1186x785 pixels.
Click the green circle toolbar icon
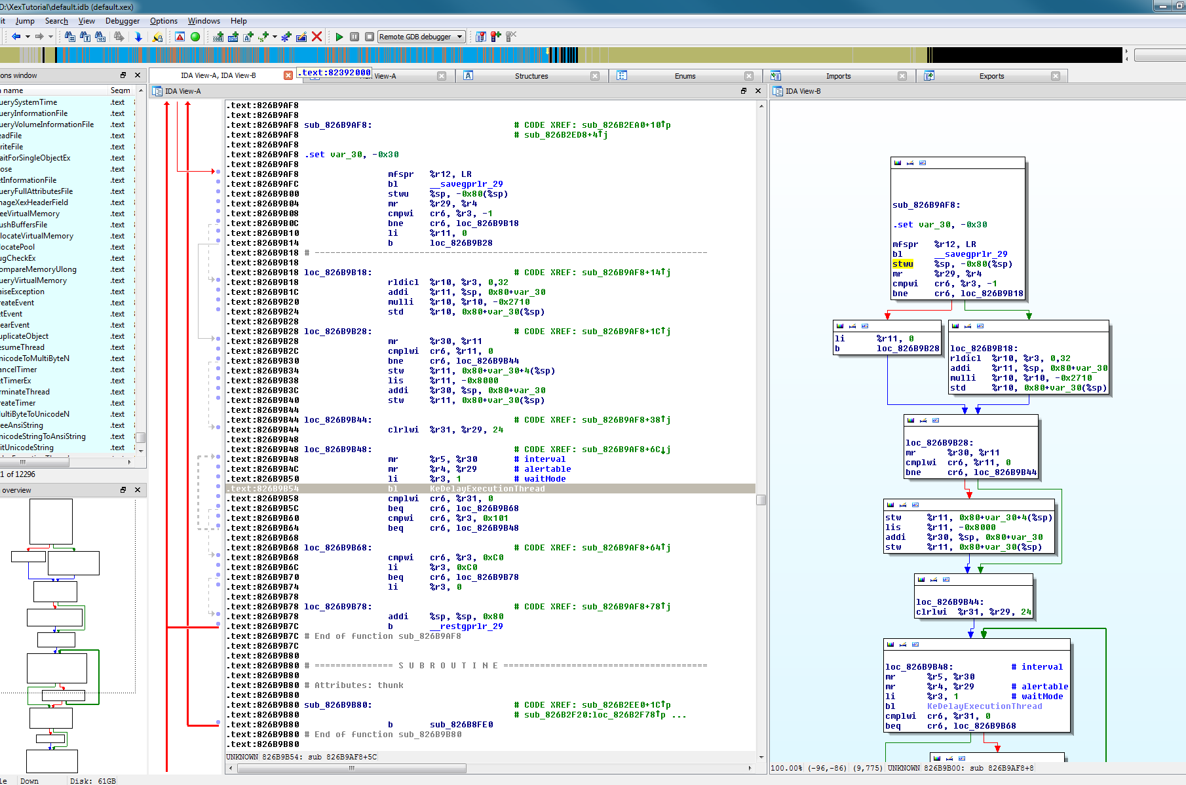[195, 37]
